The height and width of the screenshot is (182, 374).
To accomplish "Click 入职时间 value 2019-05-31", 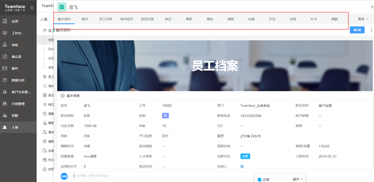I will pos(327,156).
